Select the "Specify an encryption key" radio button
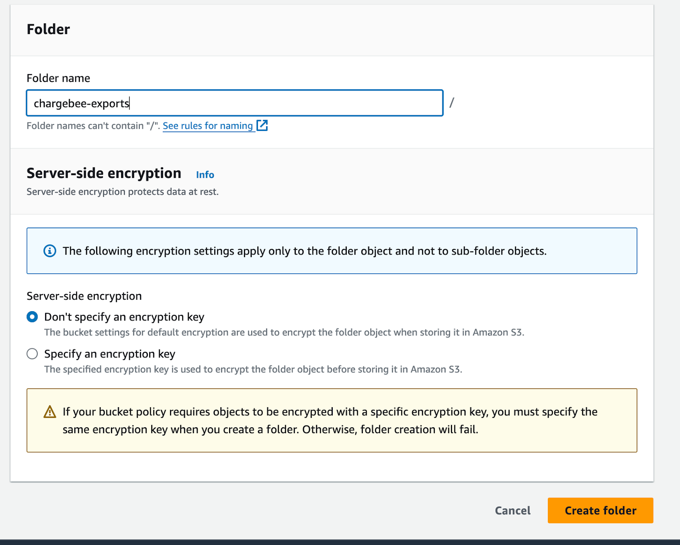 (x=32, y=354)
